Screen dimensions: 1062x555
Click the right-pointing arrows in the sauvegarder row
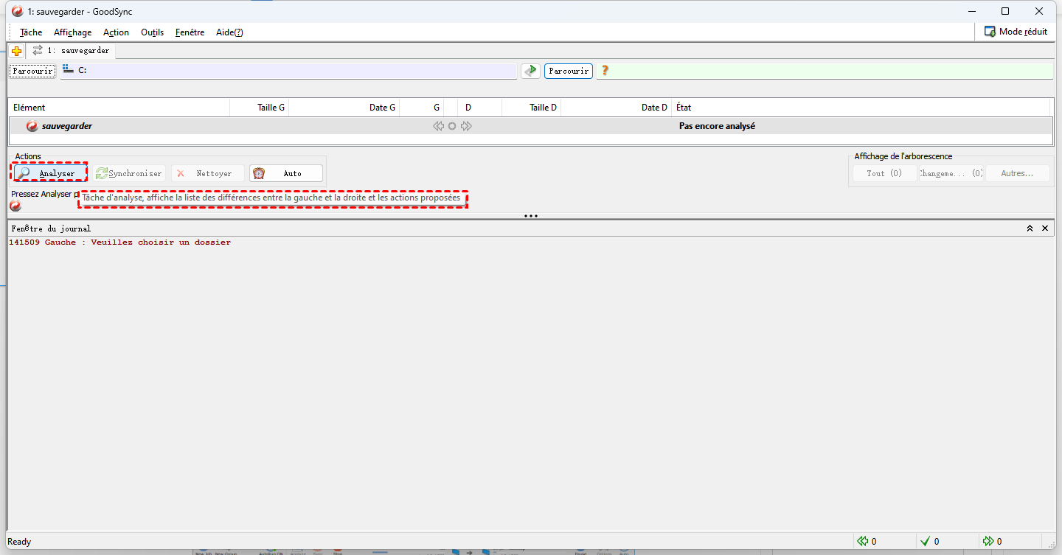(x=466, y=126)
